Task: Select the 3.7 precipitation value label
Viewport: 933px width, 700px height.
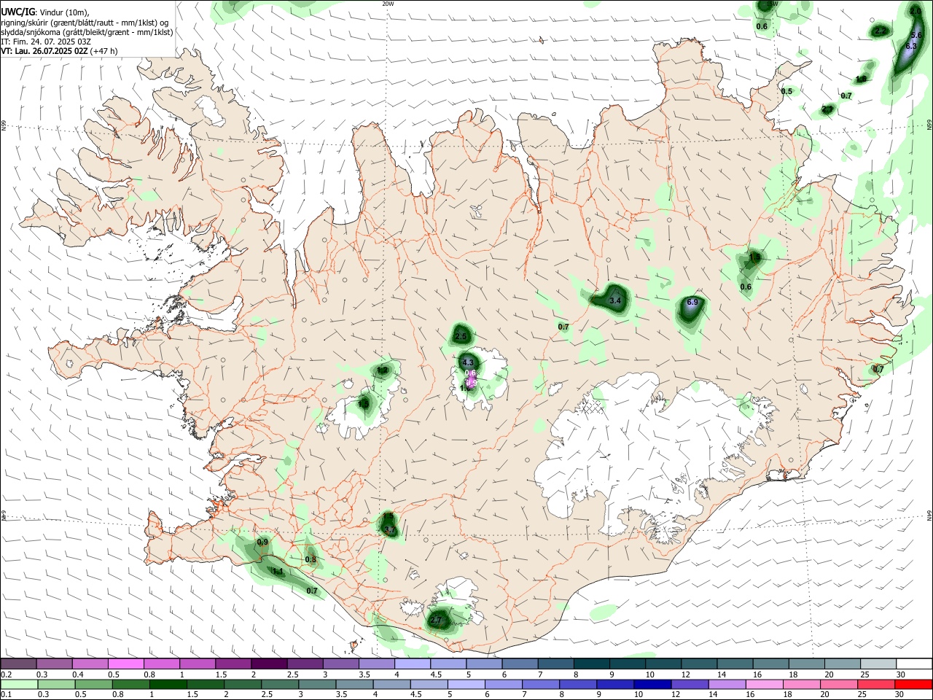Action: pyautogui.click(x=390, y=530)
